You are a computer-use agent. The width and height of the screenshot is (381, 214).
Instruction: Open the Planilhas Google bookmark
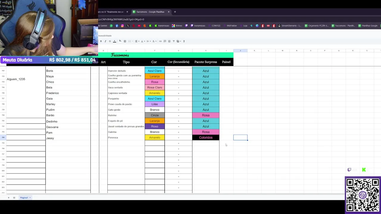[368, 26]
